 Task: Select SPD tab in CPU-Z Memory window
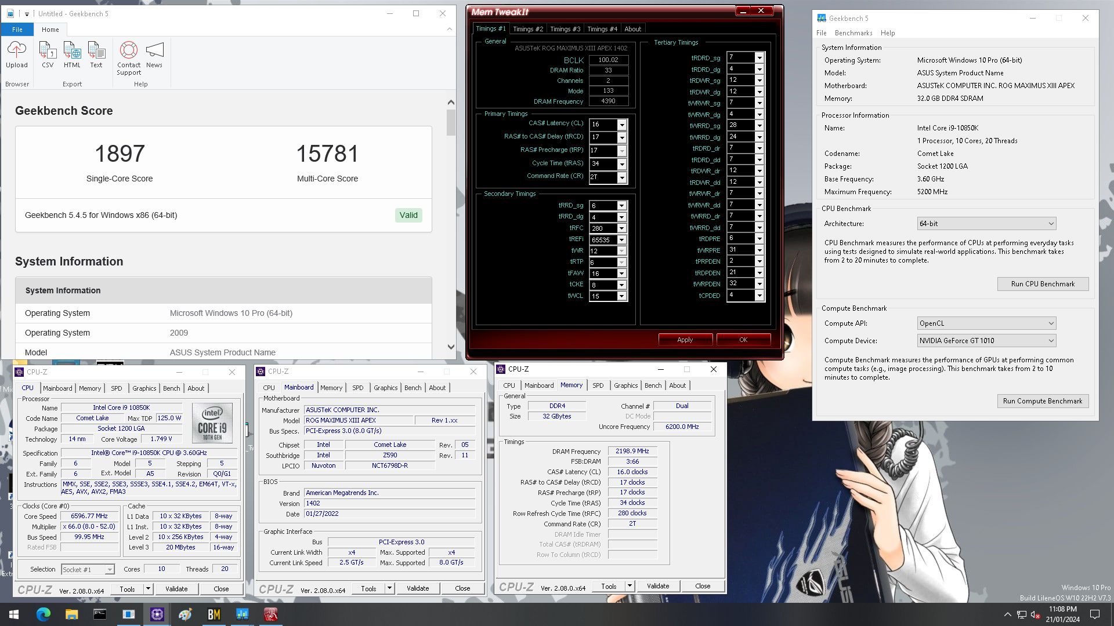point(598,385)
